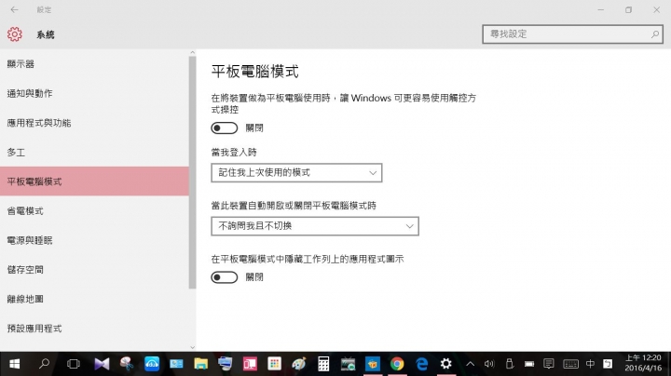671x376 pixels.
Task: Open the Action Center notifications icon
Action: tap(549, 364)
